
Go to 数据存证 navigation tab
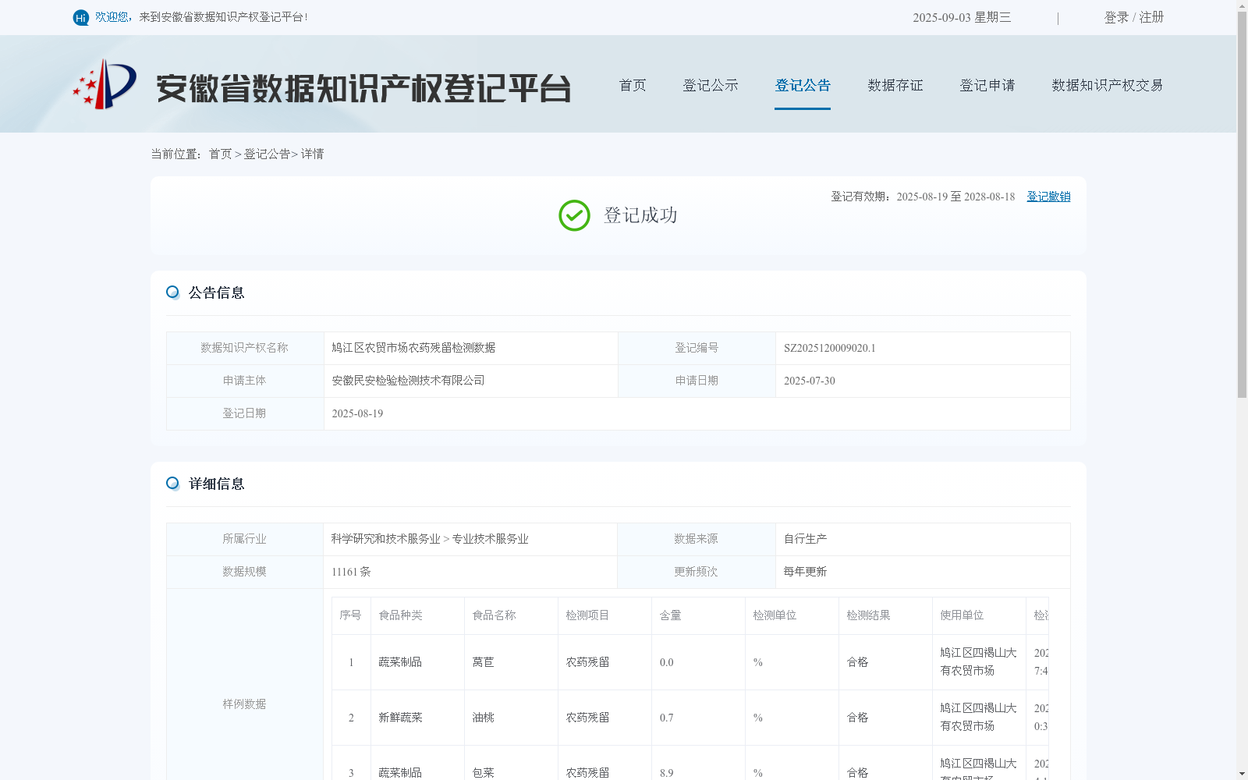tap(895, 85)
